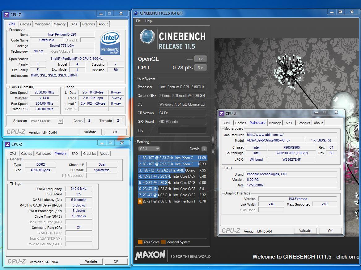Select ranking row 3 AMD Opteron 2.62 GHz
This screenshot has width=361, height=270.
click(172, 170)
